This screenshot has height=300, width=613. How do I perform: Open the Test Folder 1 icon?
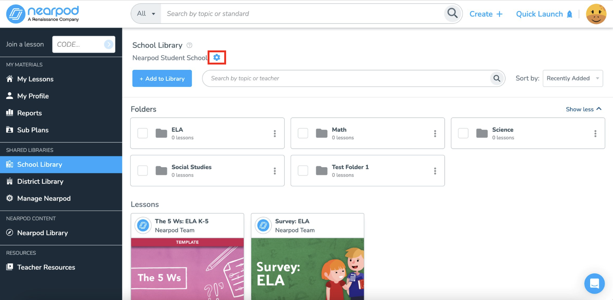(322, 171)
